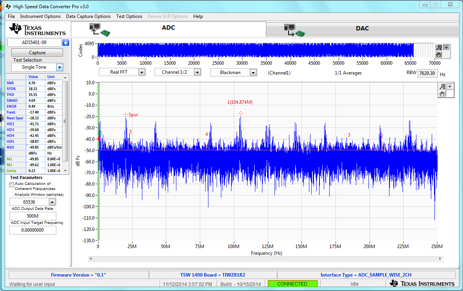The height and width of the screenshot is (291, 463).
Task: Click the green marker line on FFT graph
Action: [x=99, y=161]
